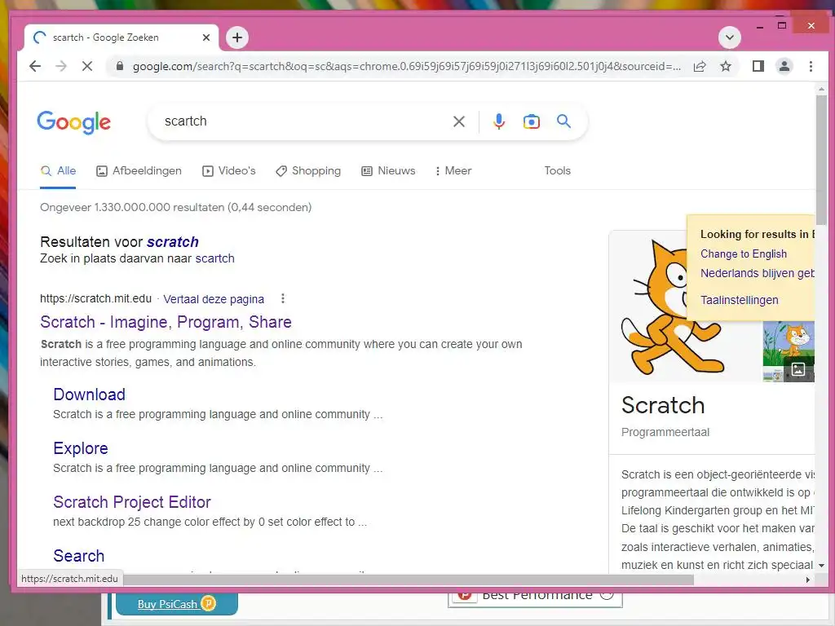This screenshot has width=835, height=626.
Task: Open the tab search dropdown
Action: pyautogui.click(x=730, y=37)
